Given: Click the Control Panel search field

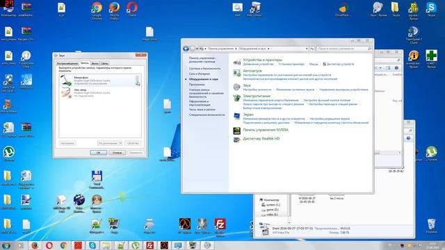Looking at the screenshot, I should pyautogui.click(x=344, y=49).
